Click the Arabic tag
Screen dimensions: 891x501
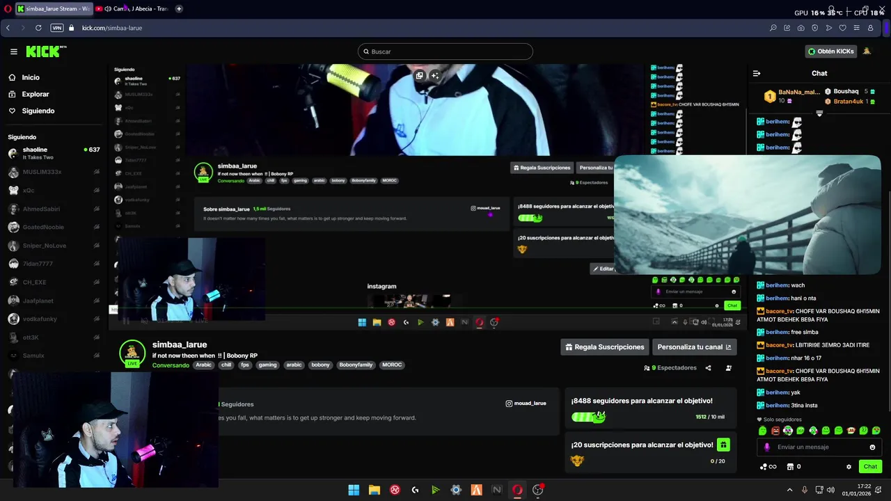coord(203,365)
